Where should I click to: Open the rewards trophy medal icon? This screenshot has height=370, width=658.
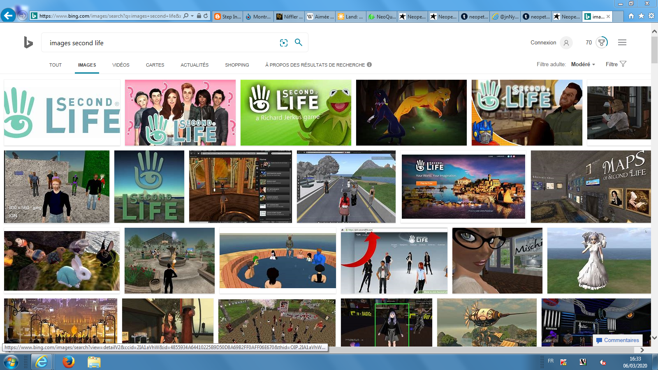(x=602, y=42)
